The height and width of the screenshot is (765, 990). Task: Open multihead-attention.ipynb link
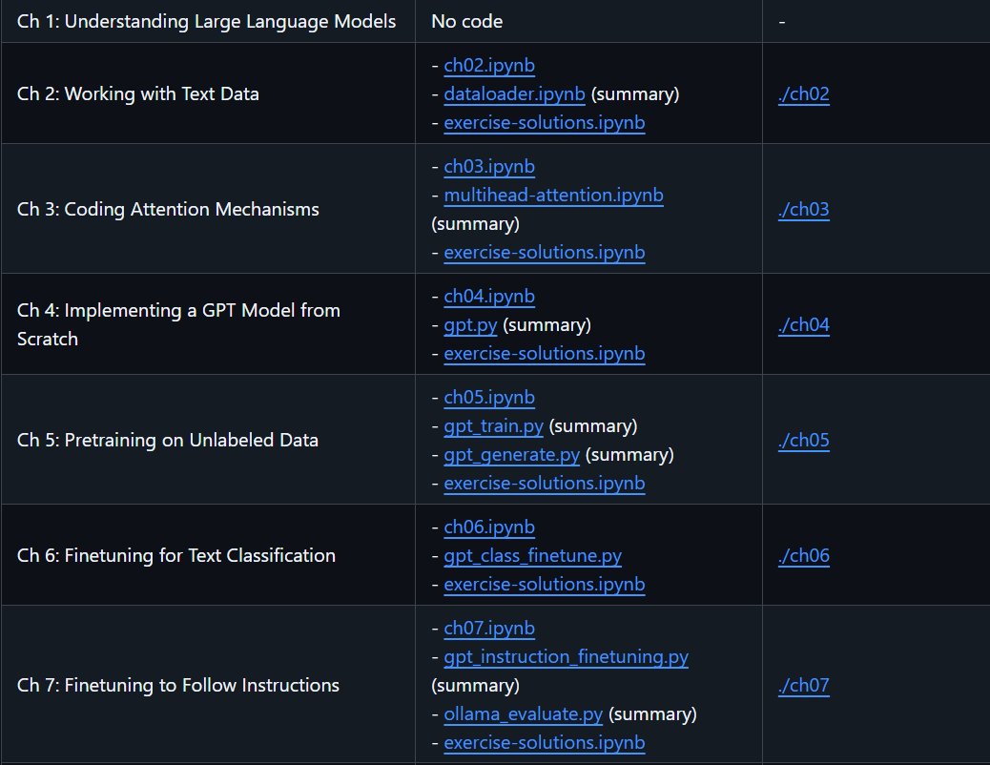click(x=554, y=196)
